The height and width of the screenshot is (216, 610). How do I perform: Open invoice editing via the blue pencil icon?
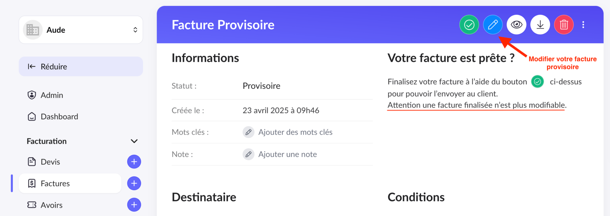[x=493, y=25]
